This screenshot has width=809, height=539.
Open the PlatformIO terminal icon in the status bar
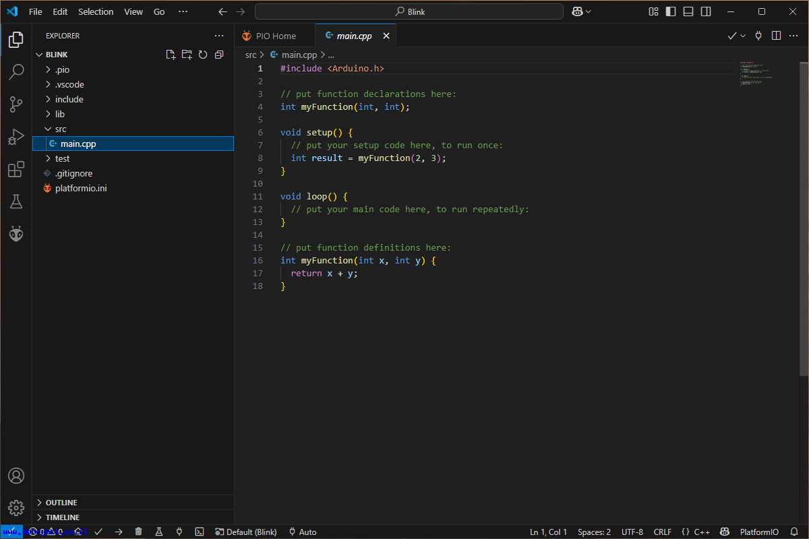point(200,532)
